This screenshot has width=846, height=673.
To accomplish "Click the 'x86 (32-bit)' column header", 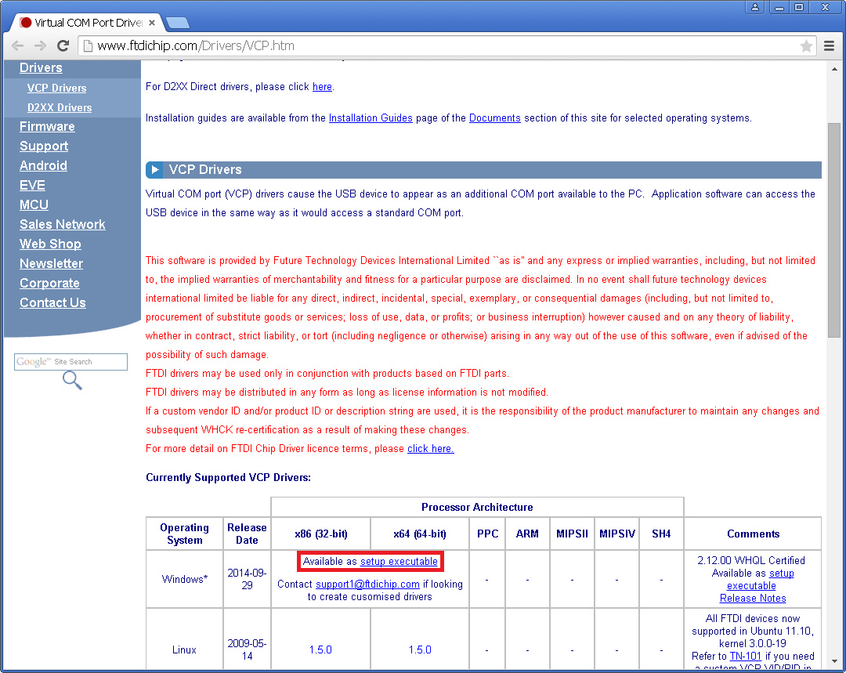I will [x=321, y=534].
